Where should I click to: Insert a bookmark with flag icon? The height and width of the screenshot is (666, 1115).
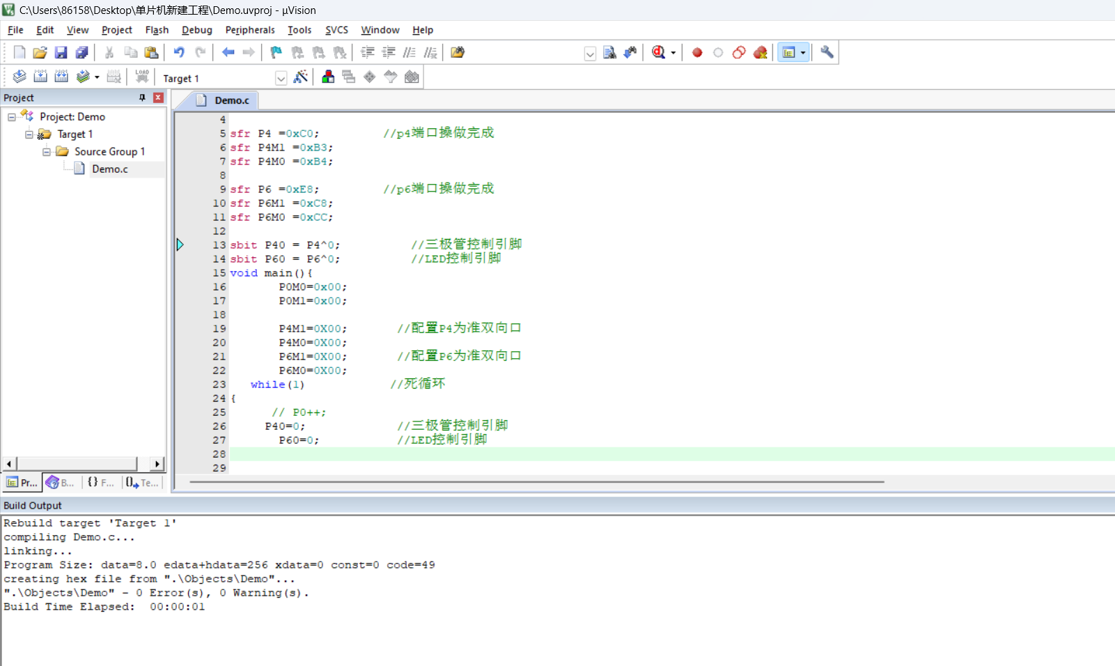276,52
